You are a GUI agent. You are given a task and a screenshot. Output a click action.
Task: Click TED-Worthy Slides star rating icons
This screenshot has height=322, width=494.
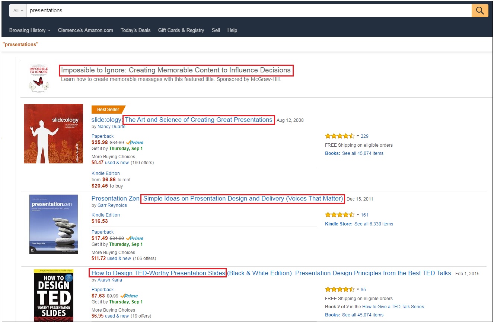coord(340,289)
